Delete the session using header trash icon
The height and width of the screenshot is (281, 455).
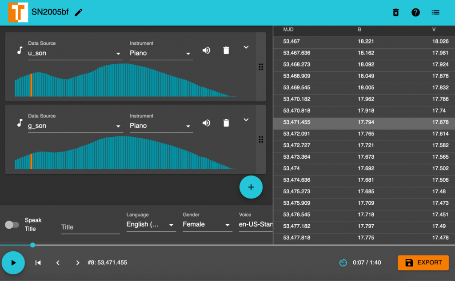coord(396,12)
